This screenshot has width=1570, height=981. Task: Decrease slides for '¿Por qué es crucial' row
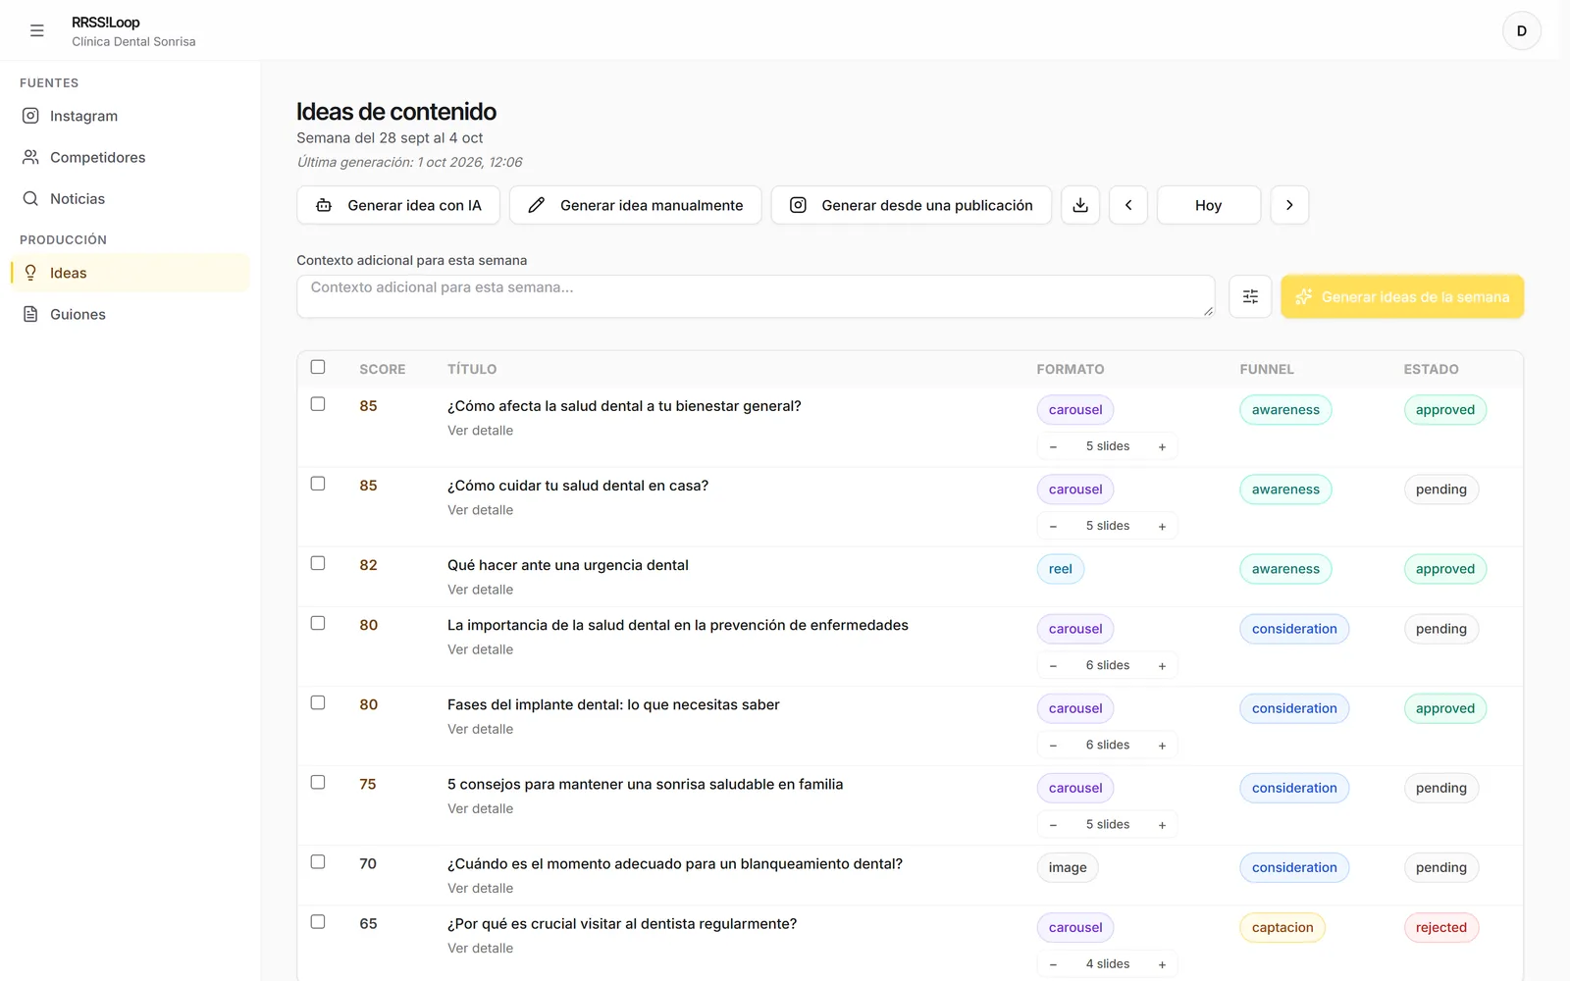coord(1053,963)
